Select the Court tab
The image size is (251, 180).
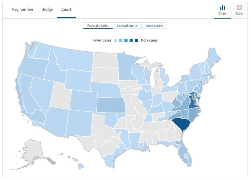click(66, 9)
